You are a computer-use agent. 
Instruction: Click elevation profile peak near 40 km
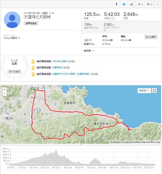pyautogui.click(x=56, y=151)
